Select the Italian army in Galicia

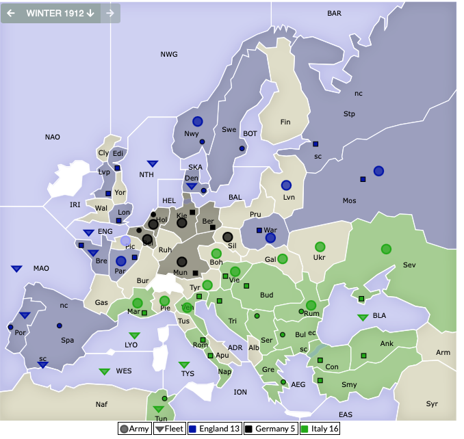(283, 258)
